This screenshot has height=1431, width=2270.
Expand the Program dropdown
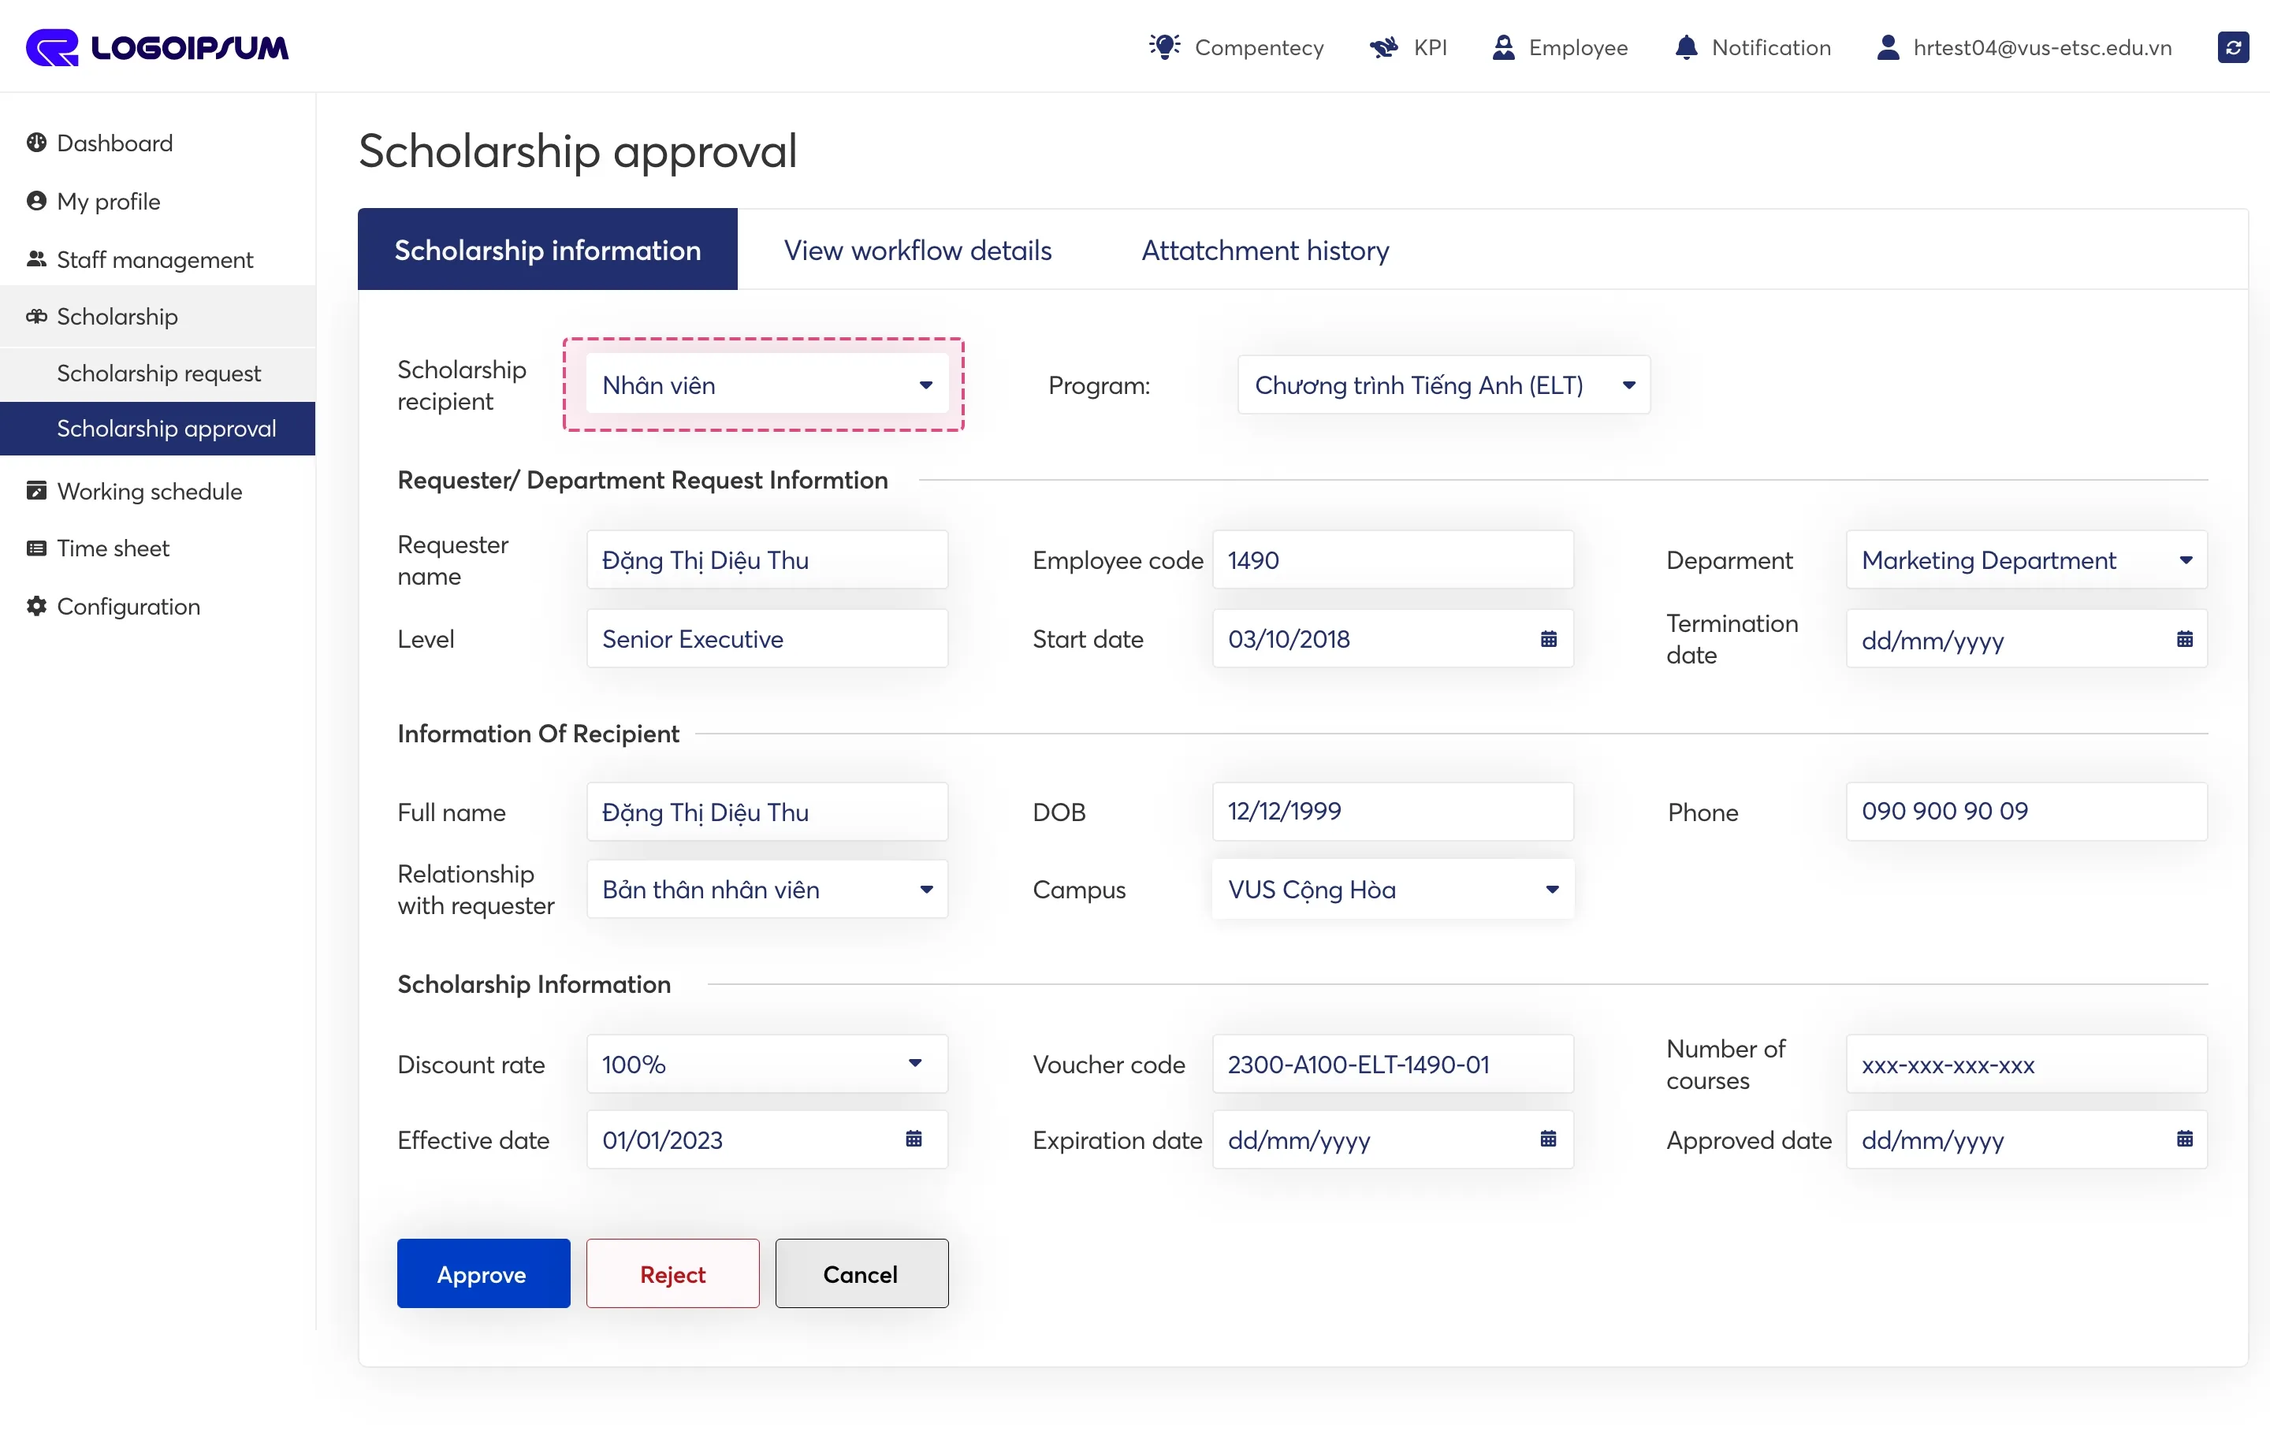pyautogui.click(x=1442, y=385)
